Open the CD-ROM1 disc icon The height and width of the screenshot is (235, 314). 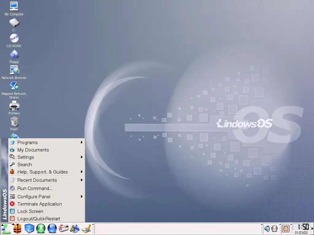pos(14,41)
